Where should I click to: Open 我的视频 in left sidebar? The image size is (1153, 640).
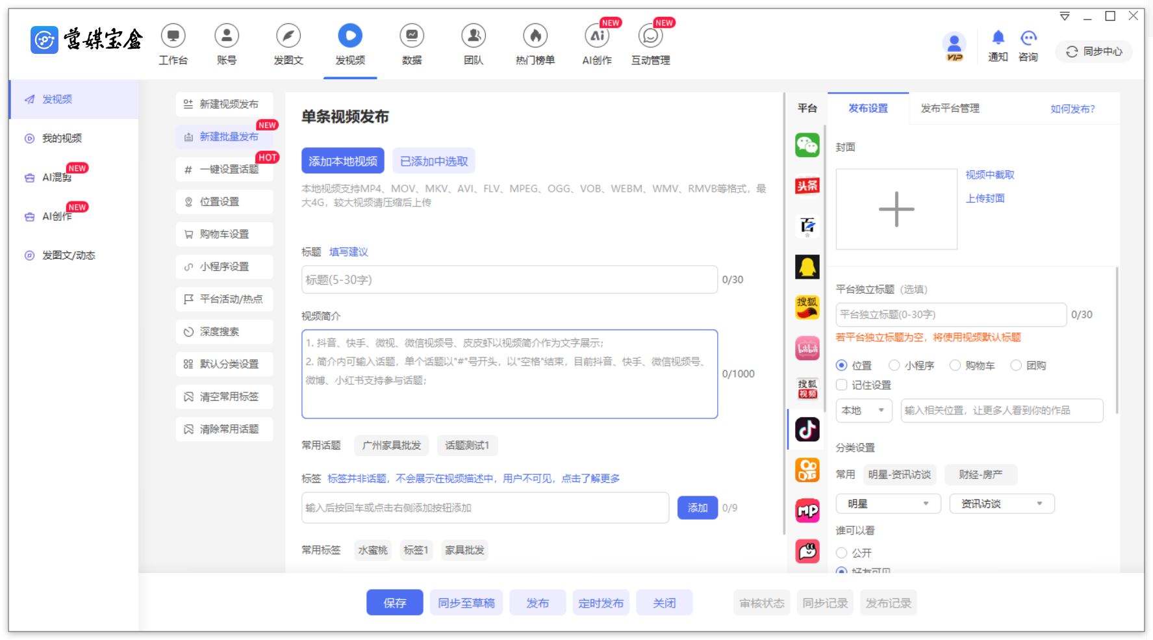coord(62,138)
